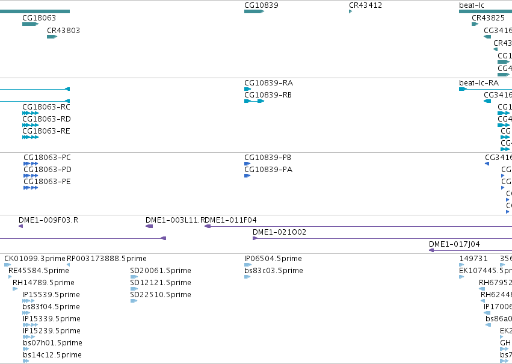Select the CG10839-RB transcript glyph
The image size is (512, 364).
(254, 101)
